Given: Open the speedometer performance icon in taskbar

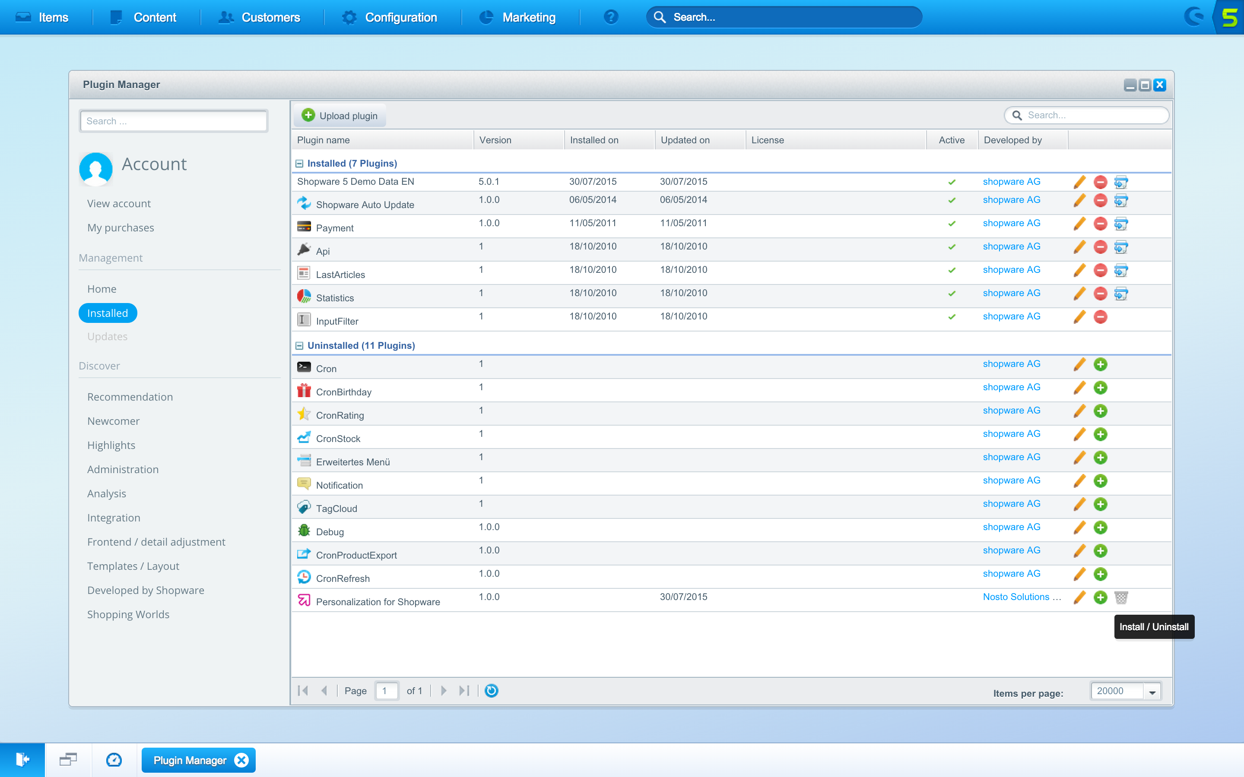Looking at the screenshot, I should [114, 760].
